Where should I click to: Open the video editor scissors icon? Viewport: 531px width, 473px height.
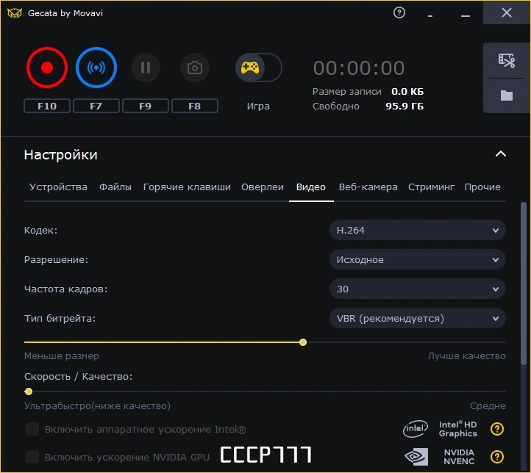click(506, 61)
